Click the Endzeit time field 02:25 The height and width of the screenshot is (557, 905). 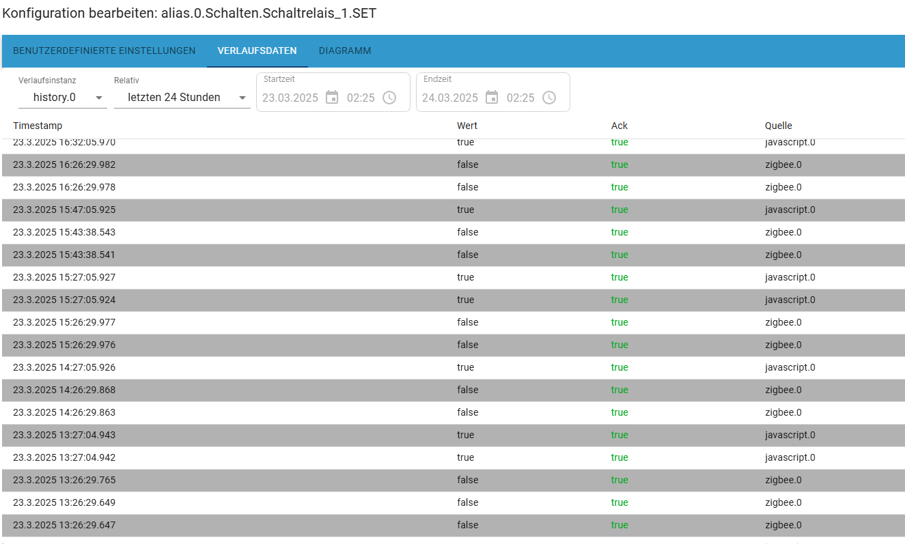(x=520, y=98)
